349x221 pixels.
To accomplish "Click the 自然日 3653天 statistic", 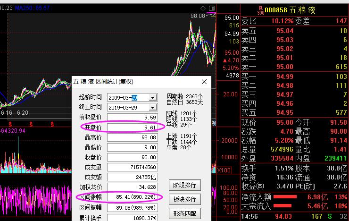I will point(184,102).
